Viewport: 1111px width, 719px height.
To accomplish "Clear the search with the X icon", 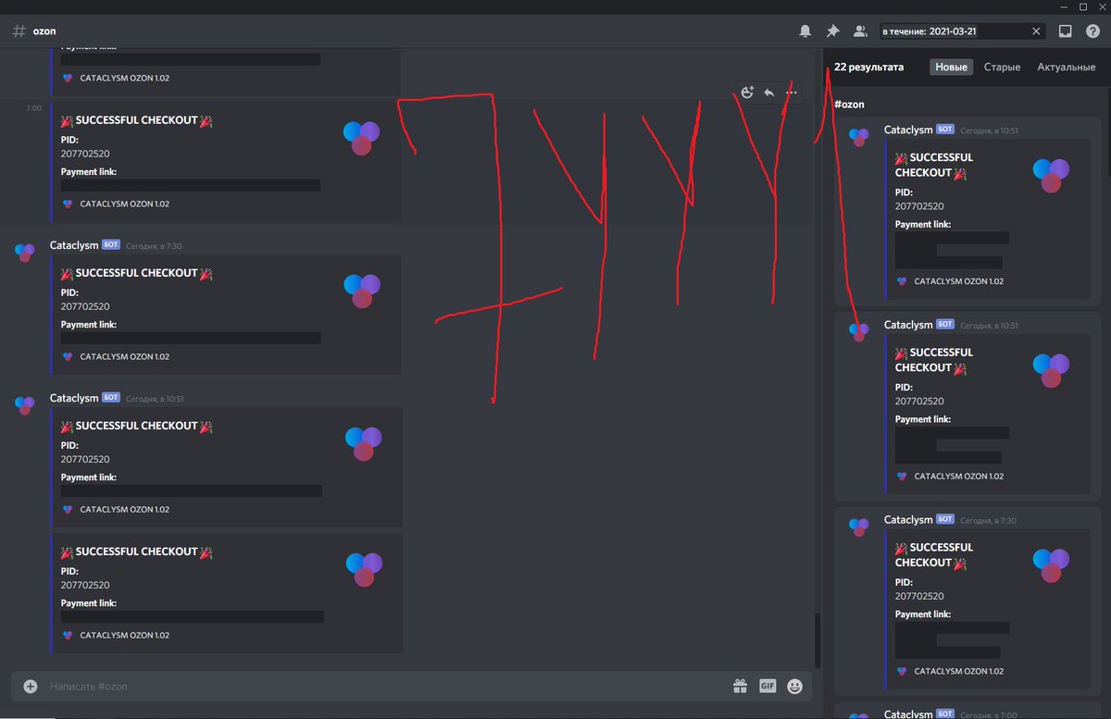I will coord(1037,31).
